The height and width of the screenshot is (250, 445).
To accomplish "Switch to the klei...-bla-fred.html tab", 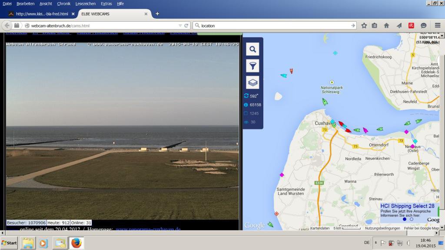I will [x=41, y=13].
